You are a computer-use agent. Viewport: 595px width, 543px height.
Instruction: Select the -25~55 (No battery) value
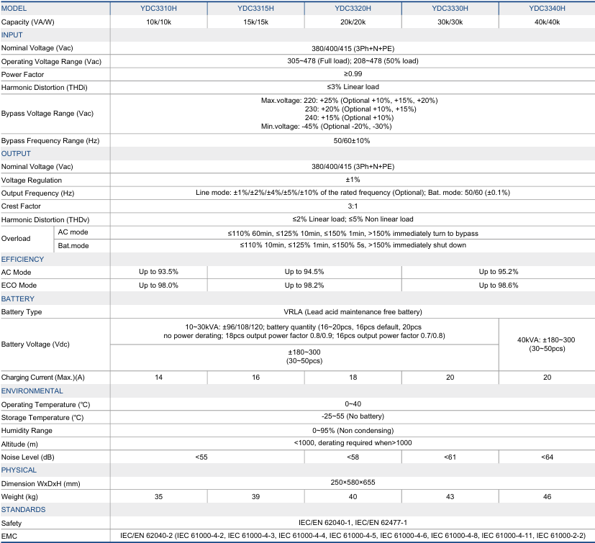pyautogui.click(x=353, y=416)
